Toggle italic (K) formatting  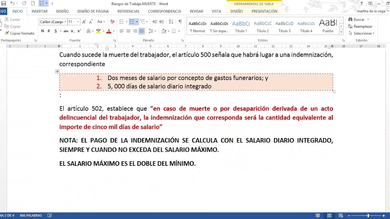(49, 31)
